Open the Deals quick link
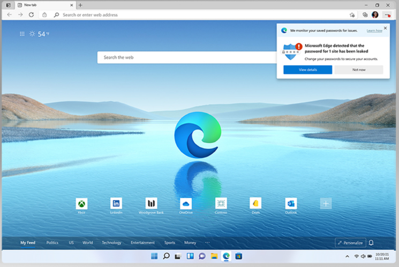This screenshot has width=399, height=267. click(255, 206)
